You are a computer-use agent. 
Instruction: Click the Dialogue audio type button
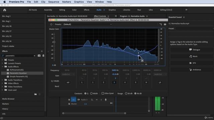pos(195,50)
